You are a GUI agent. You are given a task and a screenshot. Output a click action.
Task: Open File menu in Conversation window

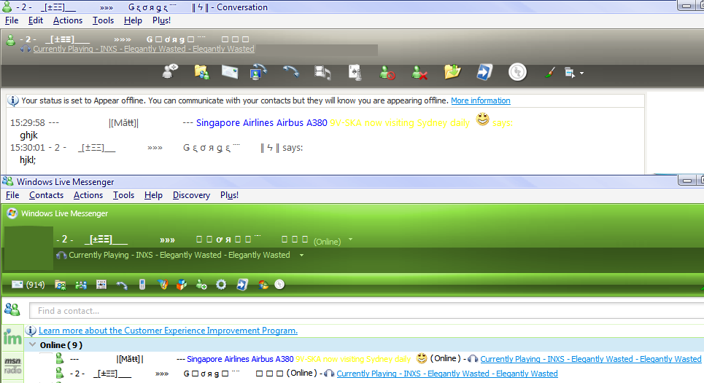12,20
